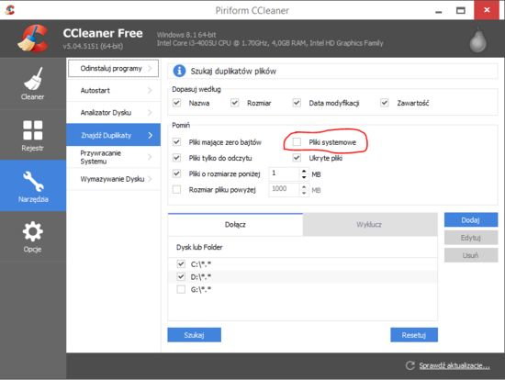Click the blue info icon beside Szukaj duplikatów
Screen dimensions: 505x380
coord(179,71)
